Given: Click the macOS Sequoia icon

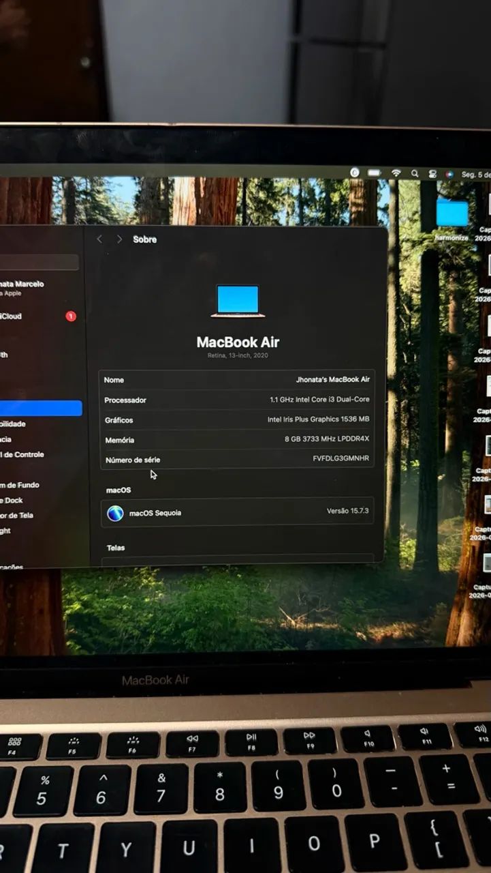Looking at the screenshot, I should pyautogui.click(x=116, y=513).
